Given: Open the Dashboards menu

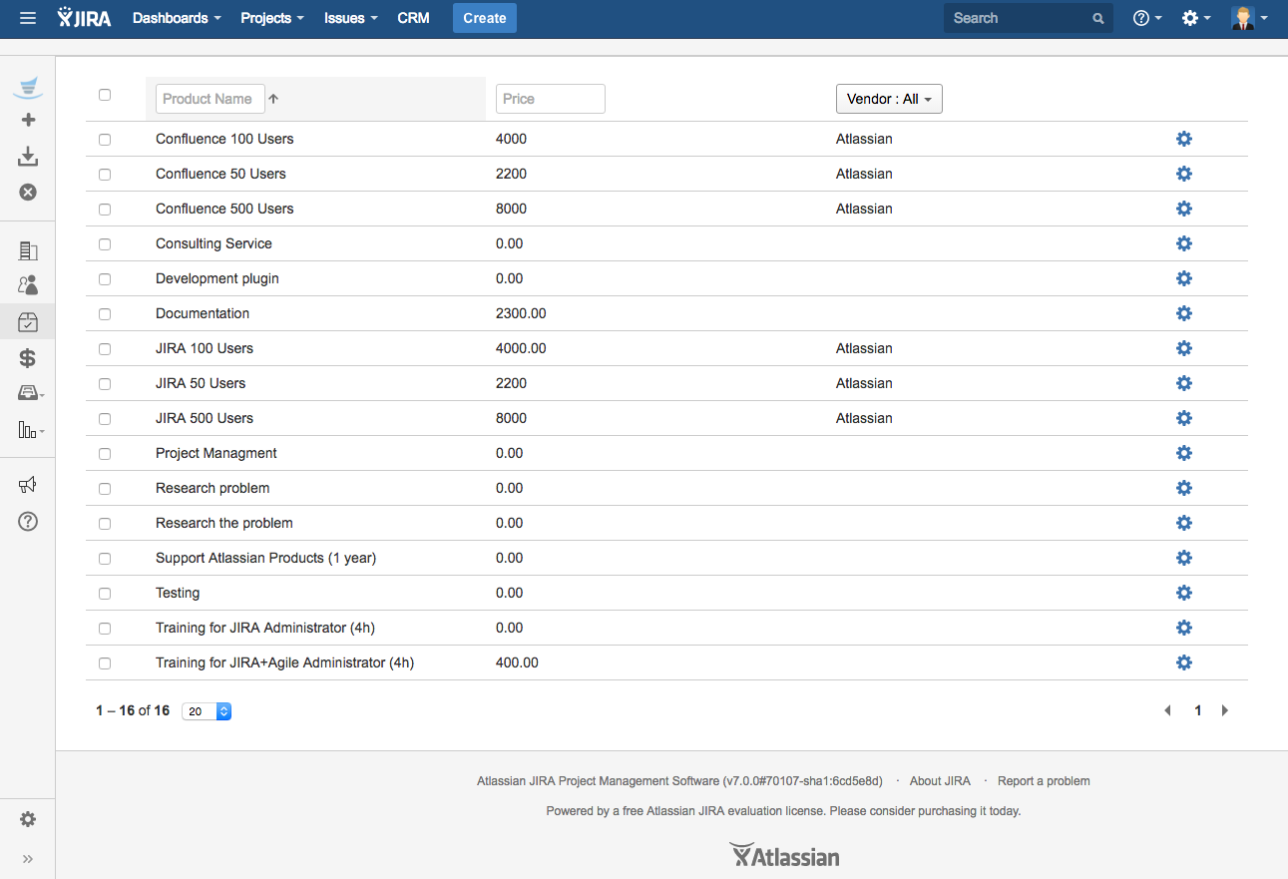Looking at the screenshot, I should (x=177, y=18).
